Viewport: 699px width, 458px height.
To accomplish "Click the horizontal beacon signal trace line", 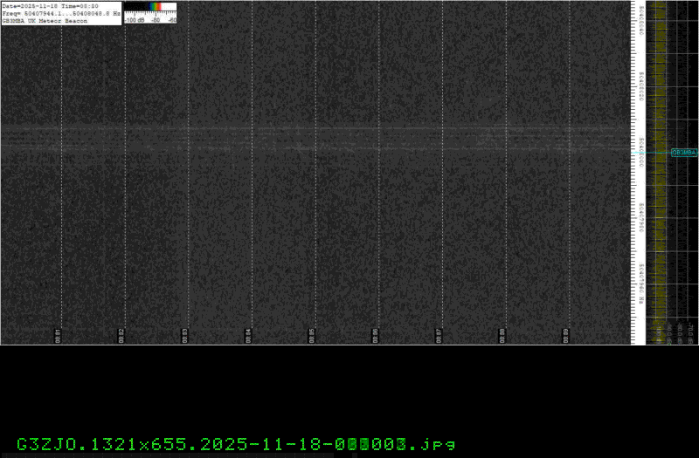I will (315, 131).
